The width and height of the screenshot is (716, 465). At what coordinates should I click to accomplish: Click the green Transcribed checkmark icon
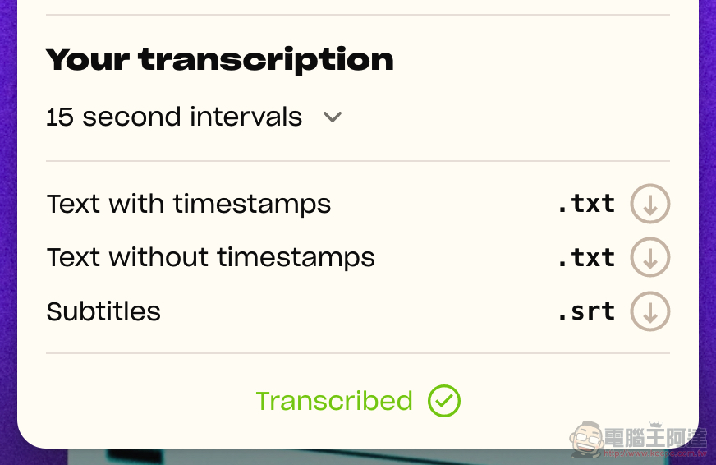tap(444, 401)
